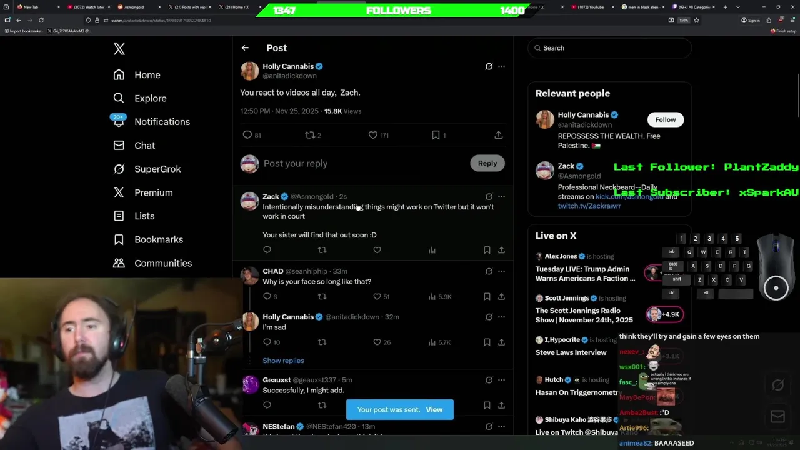The height and width of the screenshot is (450, 800).
Task: Open @anitadickdown handle in main post
Action: pos(289,76)
